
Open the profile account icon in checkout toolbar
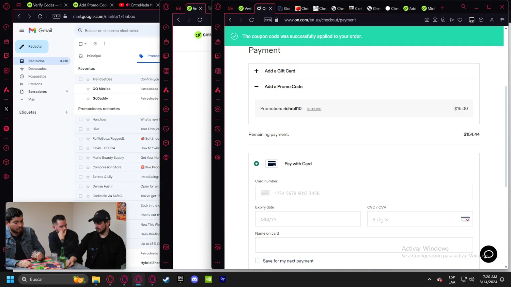pos(492,20)
